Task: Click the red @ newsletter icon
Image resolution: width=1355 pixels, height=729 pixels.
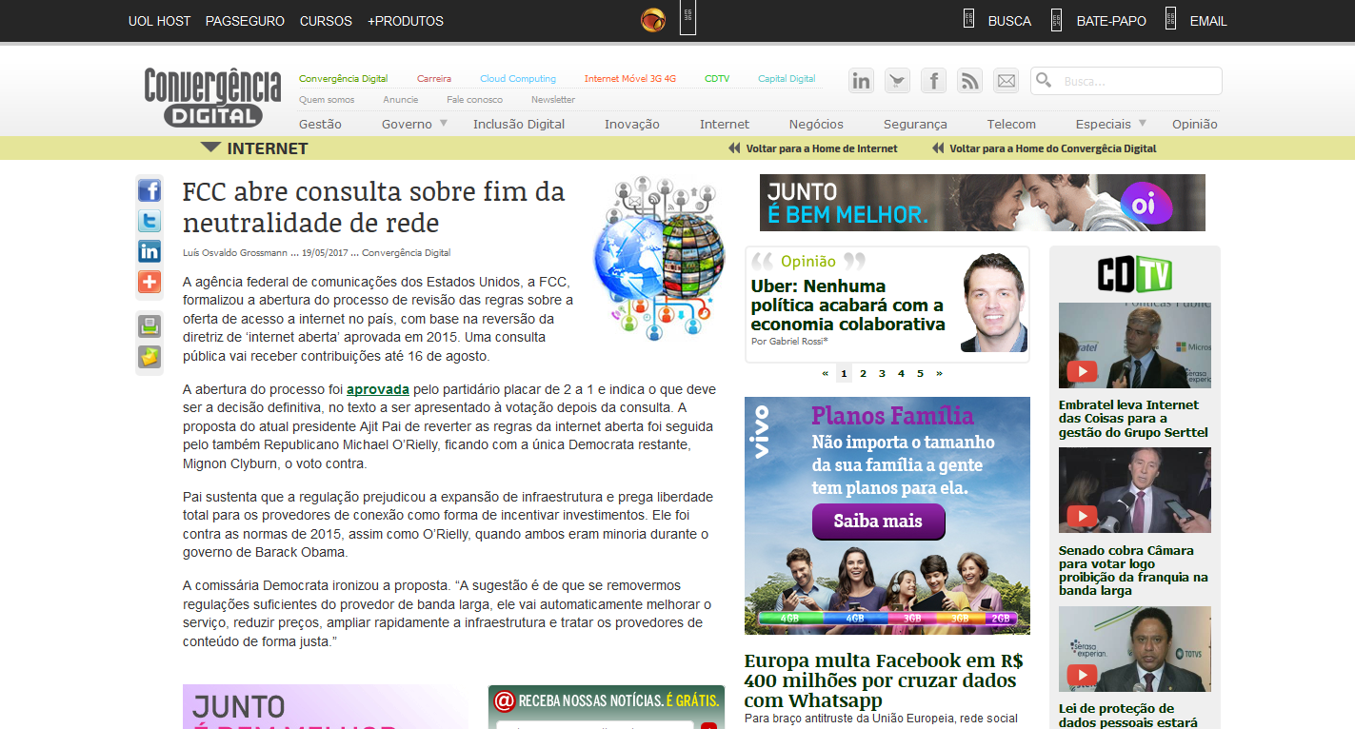Action: (505, 701)
